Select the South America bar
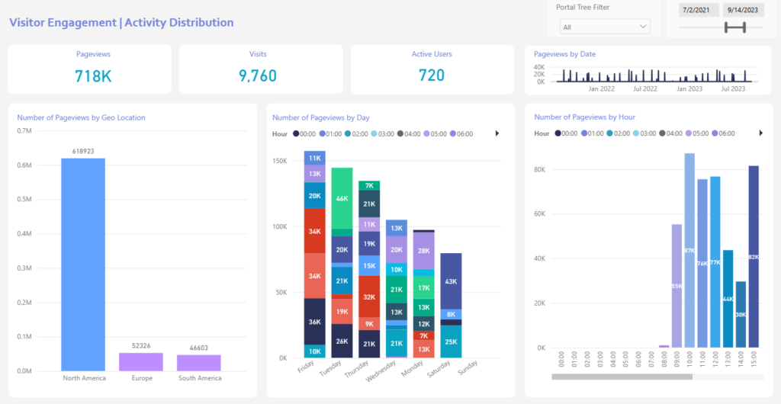The width and height of the screenshot is (781, 404). coord(199,363)
